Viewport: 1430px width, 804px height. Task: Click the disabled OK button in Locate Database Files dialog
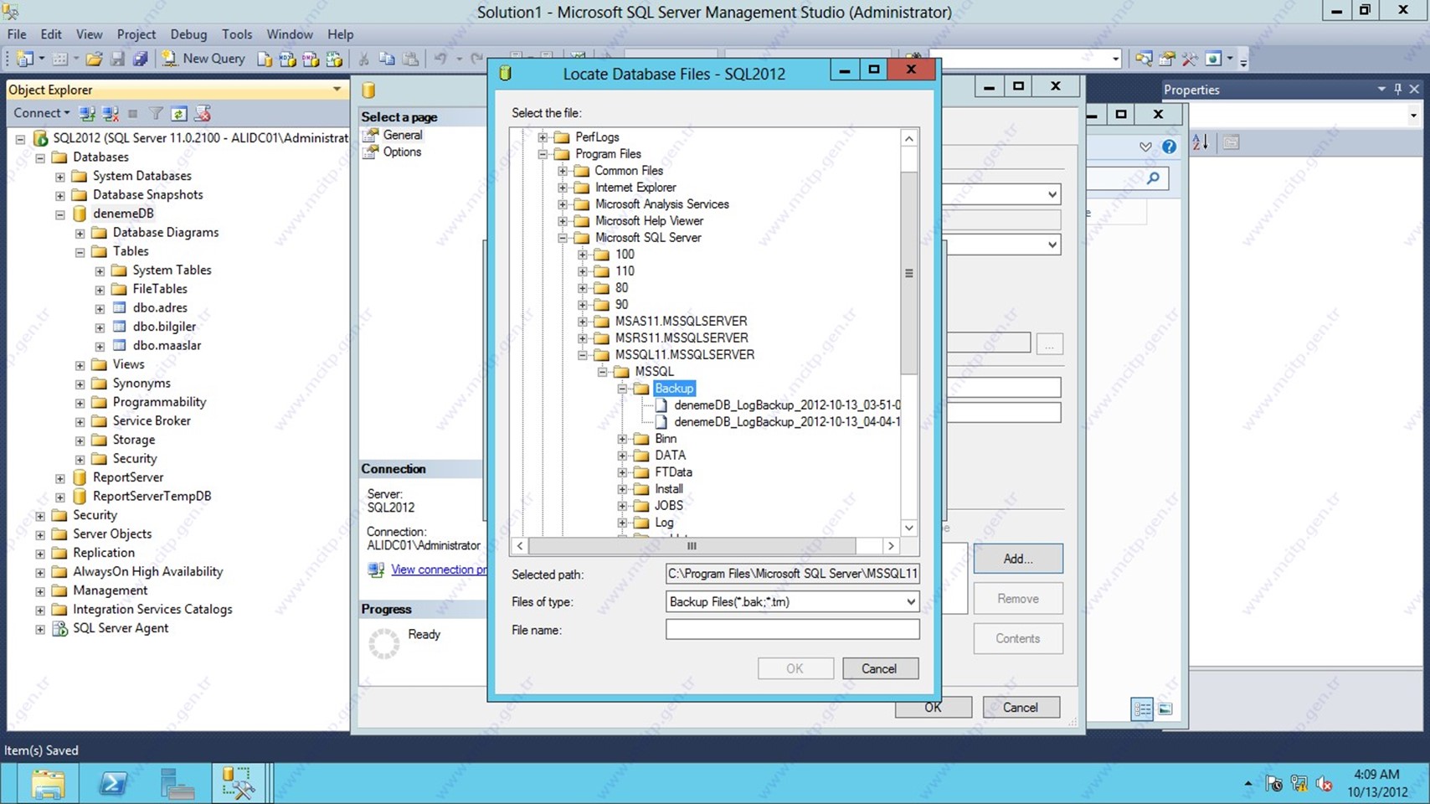(x=795, y=668)
